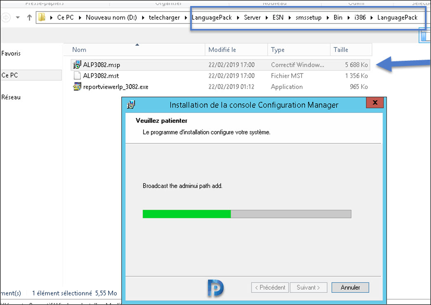Expand the chevron after Ce PC breadcrumb
This screenshot has width=431, height=305.
80,18
